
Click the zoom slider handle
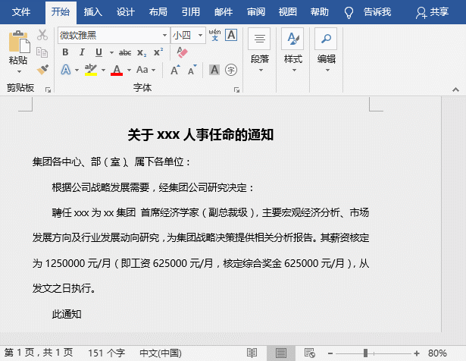[365, 353]
